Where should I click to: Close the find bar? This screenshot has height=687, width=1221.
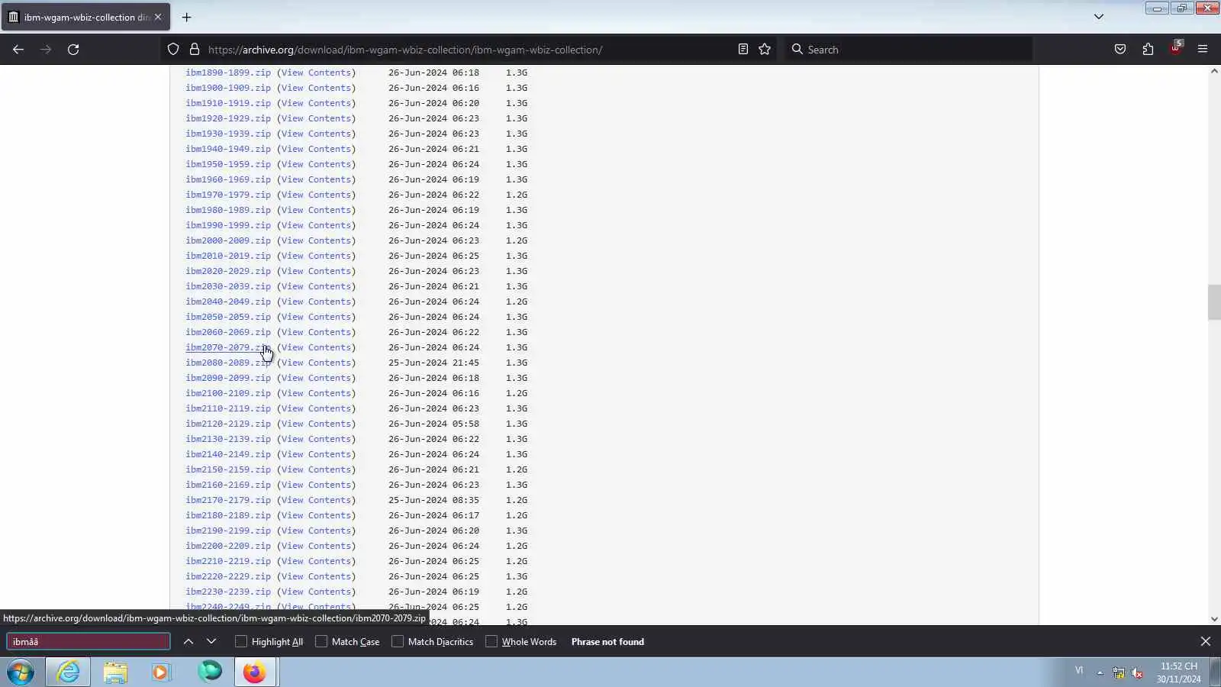tap(1206, 642)
